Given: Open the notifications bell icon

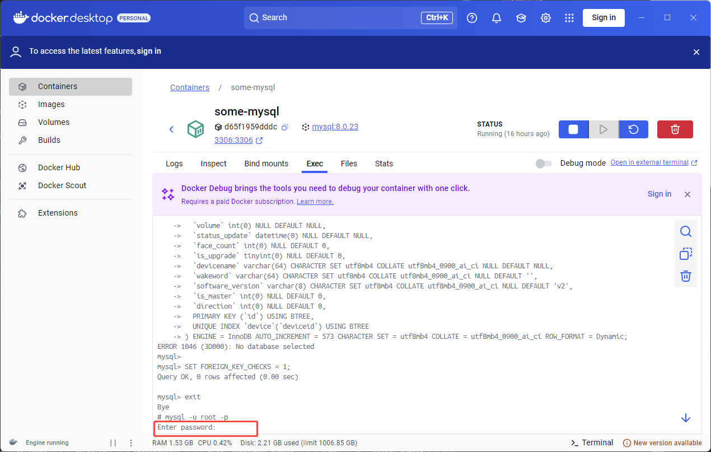Looking at the screenshot, I should [x=497, y=18].
